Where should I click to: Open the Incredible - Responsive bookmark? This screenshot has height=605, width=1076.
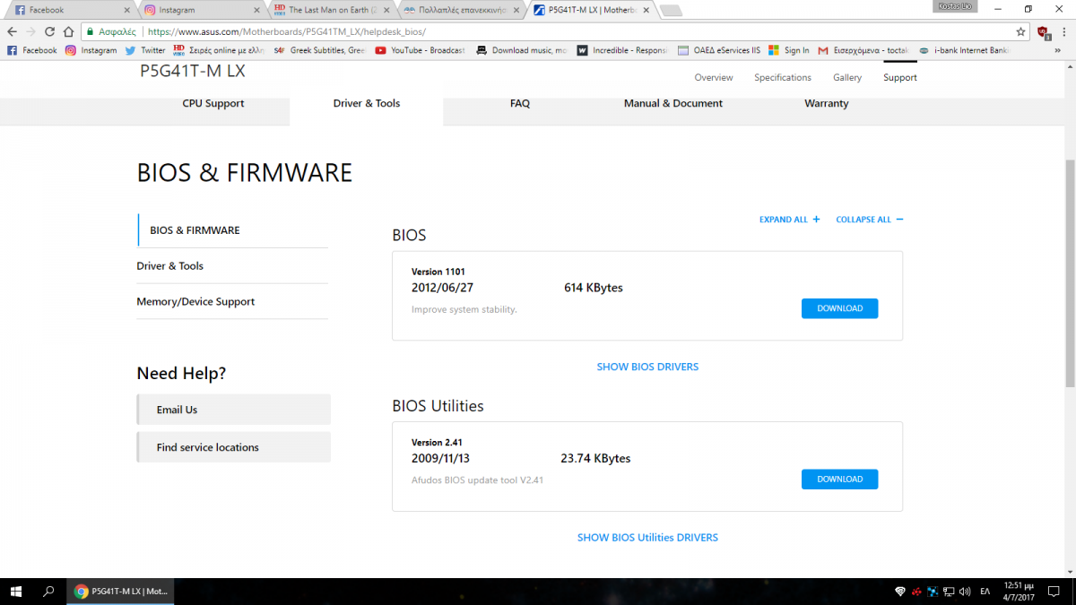[622, 50]
